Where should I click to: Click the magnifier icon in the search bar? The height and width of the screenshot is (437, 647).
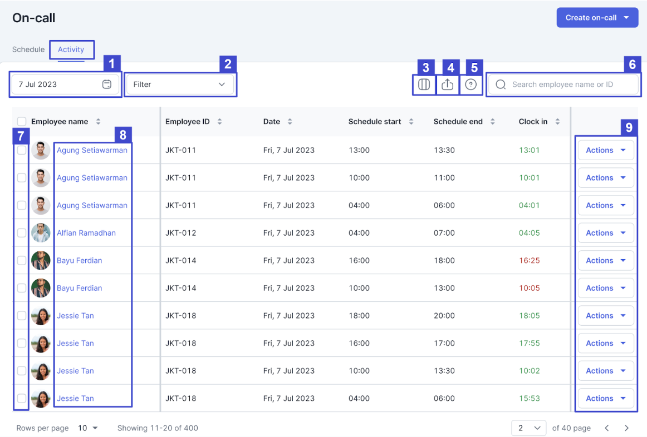(x=500, y=84)
